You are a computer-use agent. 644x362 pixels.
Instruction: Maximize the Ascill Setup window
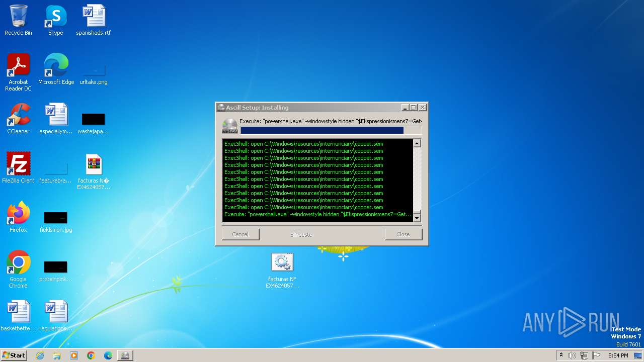click(414, 108)
